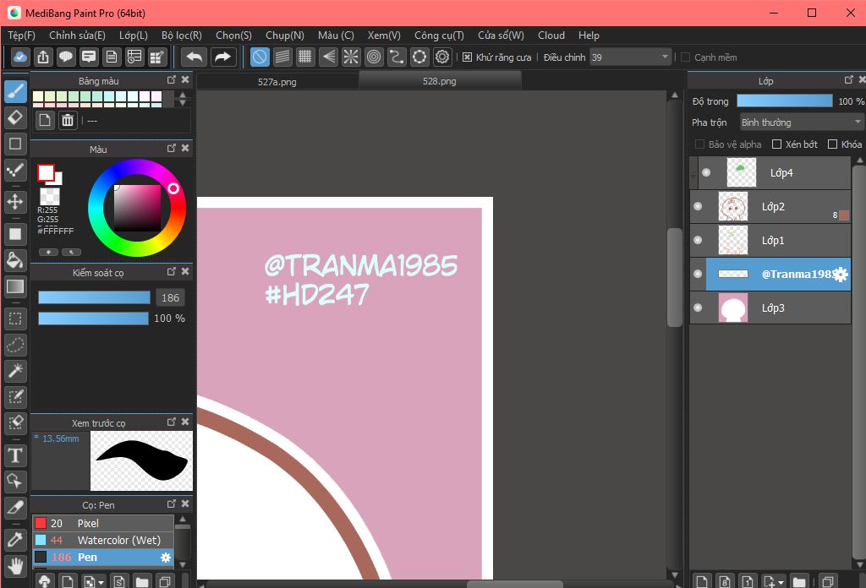Select the Move tool

[x=15, y=201]
